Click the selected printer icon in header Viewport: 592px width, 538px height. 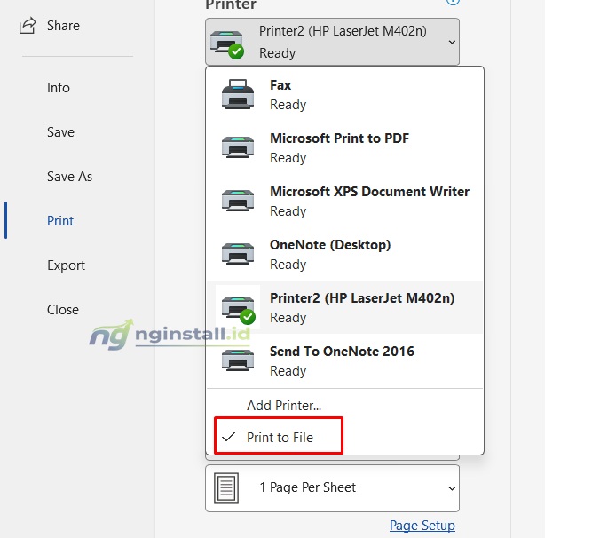point(227,44)
